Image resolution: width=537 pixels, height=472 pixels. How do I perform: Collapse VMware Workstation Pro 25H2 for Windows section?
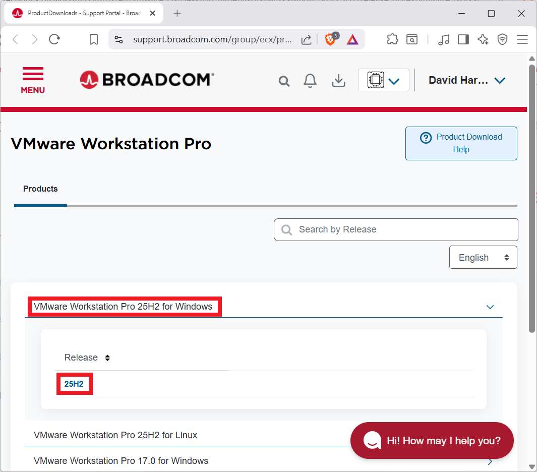coord(490,307)
